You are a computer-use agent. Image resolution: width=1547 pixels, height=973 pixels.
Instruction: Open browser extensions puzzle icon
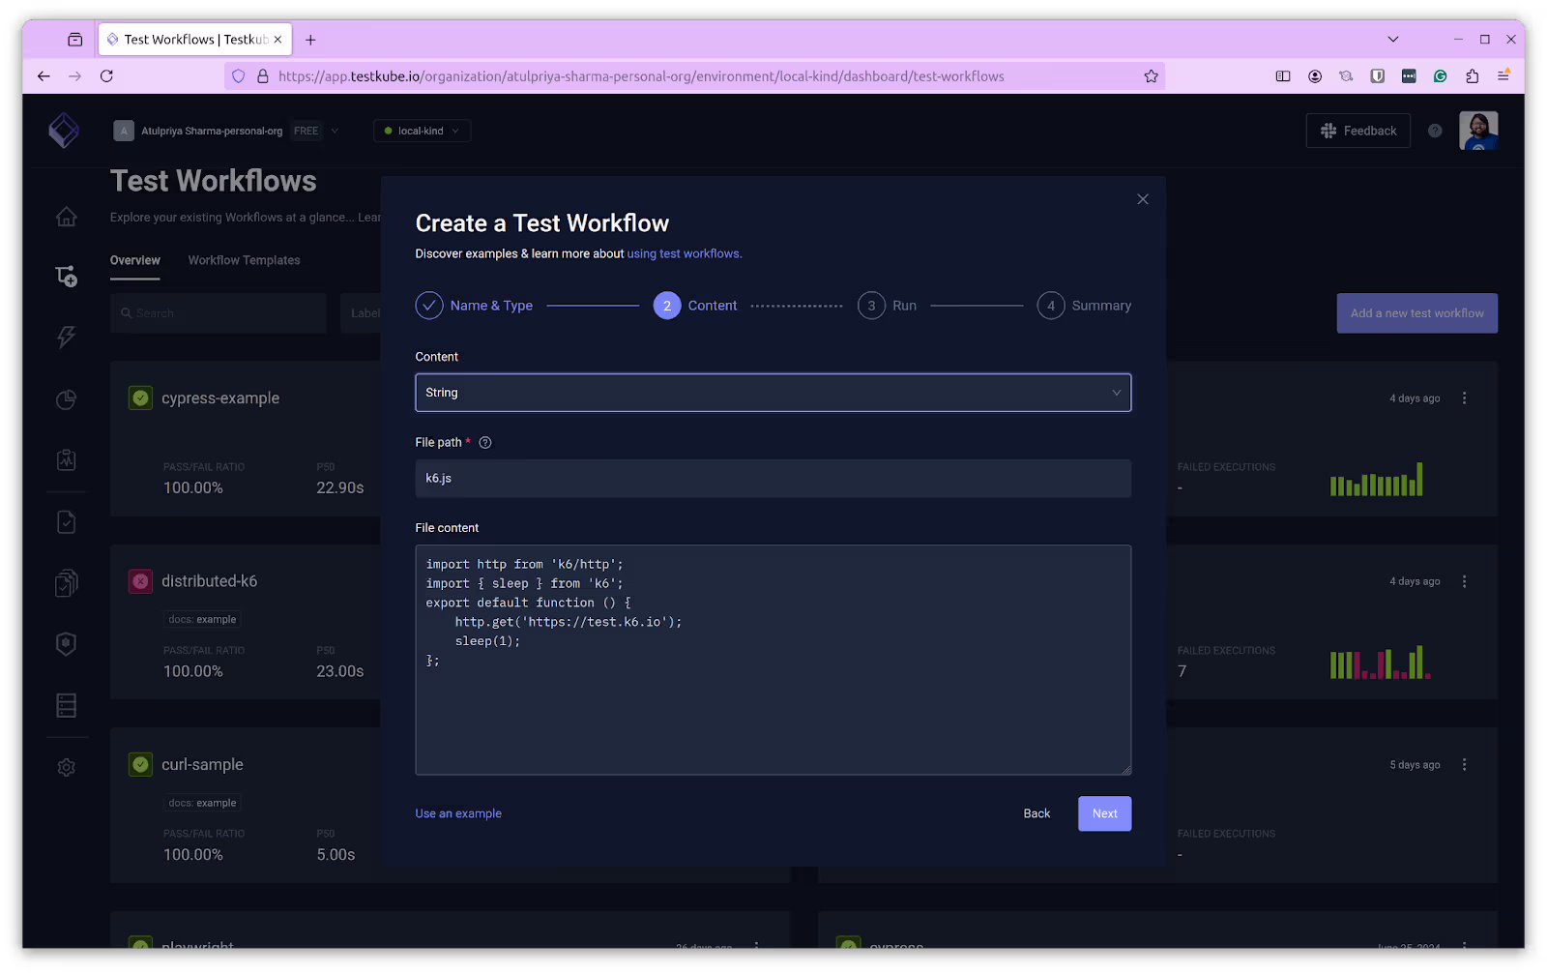pyautogui.click(x=1472, y=76)
